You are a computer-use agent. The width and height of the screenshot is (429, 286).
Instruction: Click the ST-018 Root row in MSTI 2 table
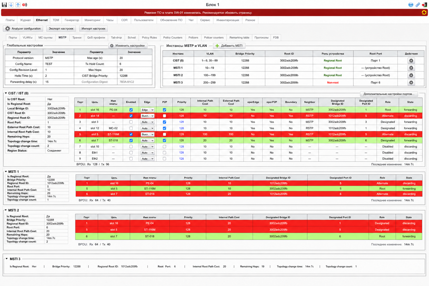(x=249, y=236)
